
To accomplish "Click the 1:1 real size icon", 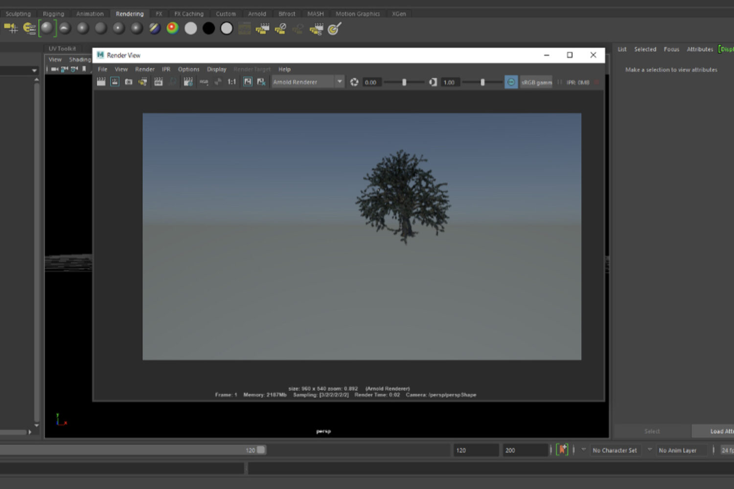I will point(231,82).
